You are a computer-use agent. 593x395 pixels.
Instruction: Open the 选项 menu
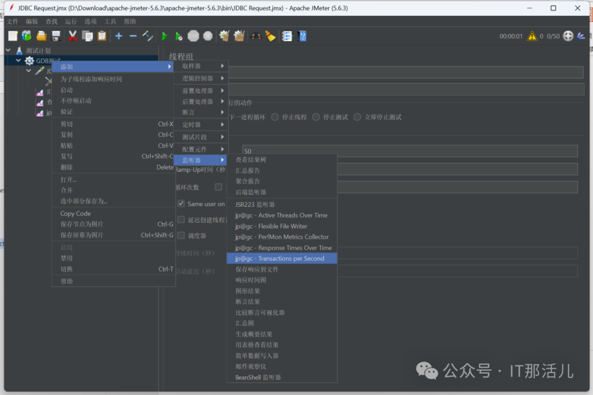coord(91,21)
